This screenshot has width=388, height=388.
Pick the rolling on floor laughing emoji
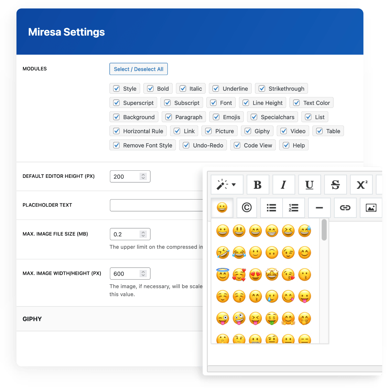point(223,253)
